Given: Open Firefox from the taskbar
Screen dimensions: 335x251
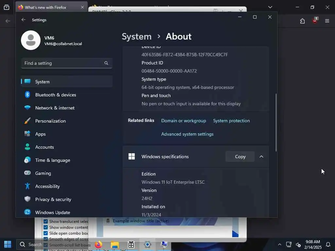Looking at the screenshot, I should [98, 244].
